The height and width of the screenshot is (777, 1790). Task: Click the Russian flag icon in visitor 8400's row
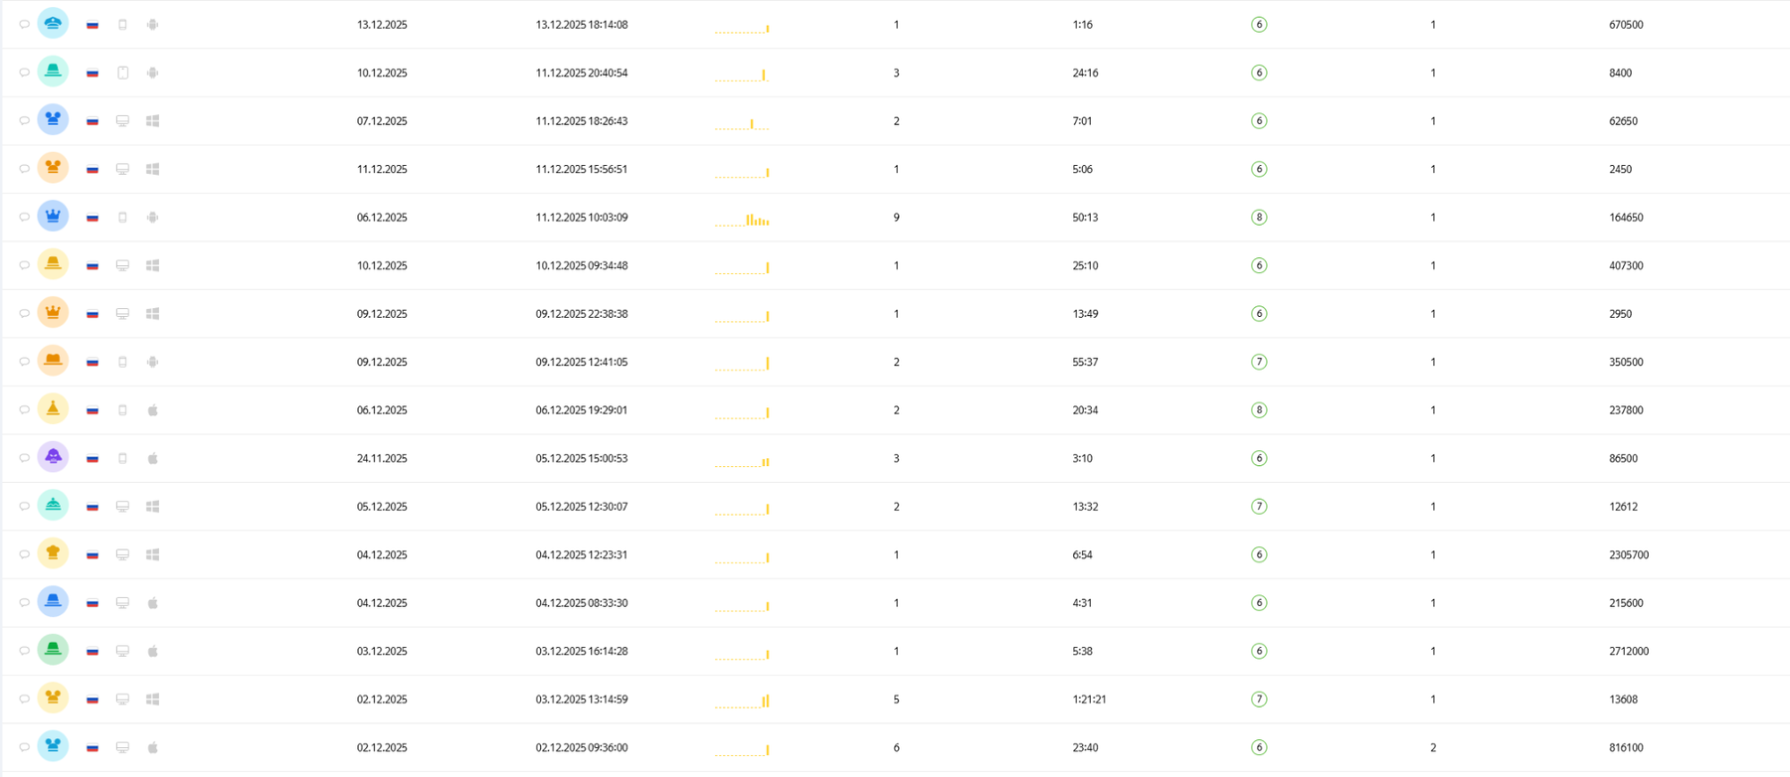tap(92, 73)
